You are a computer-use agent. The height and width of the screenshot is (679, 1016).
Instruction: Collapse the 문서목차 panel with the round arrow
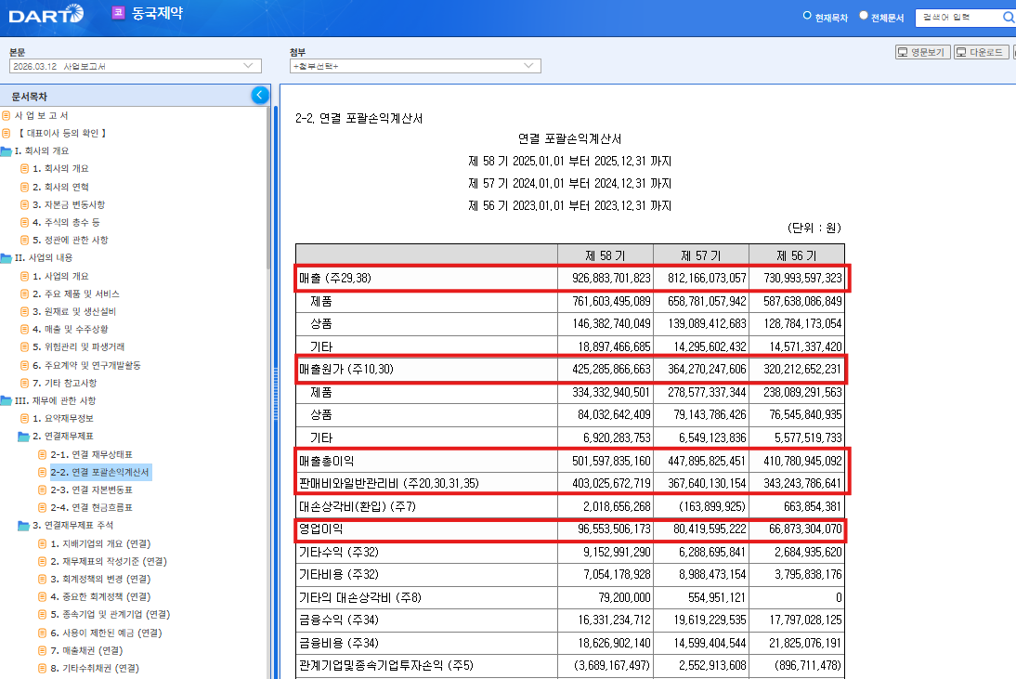click(x=260, y=96)
